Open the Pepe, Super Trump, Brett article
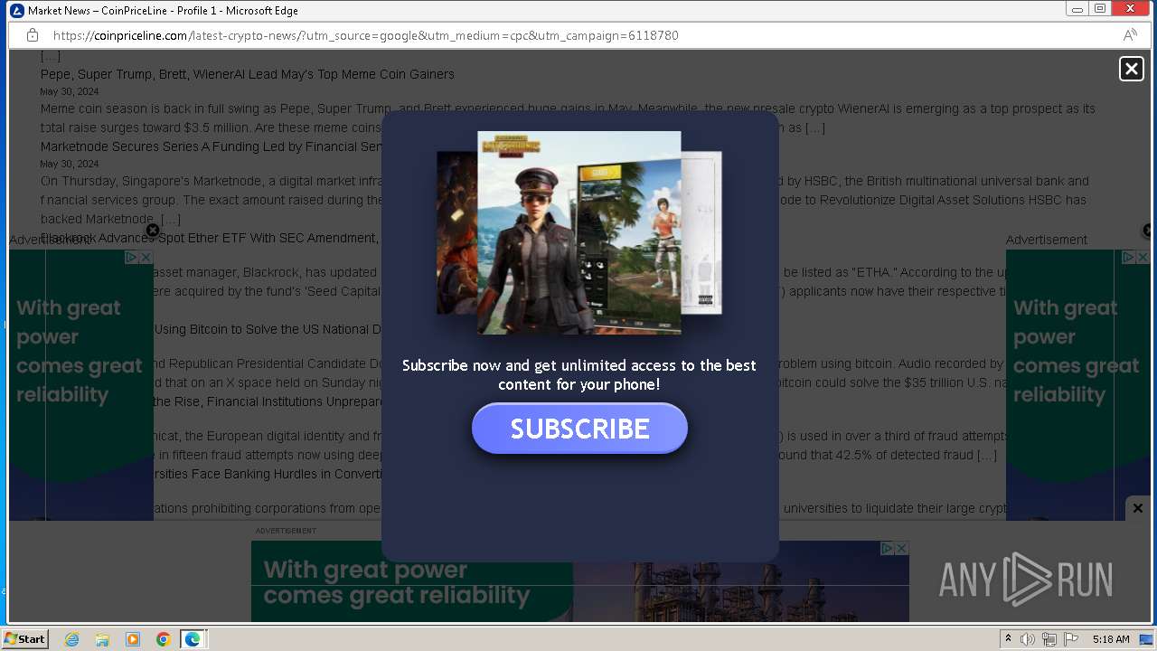1157x651 pixels. (x=248, y=74)
